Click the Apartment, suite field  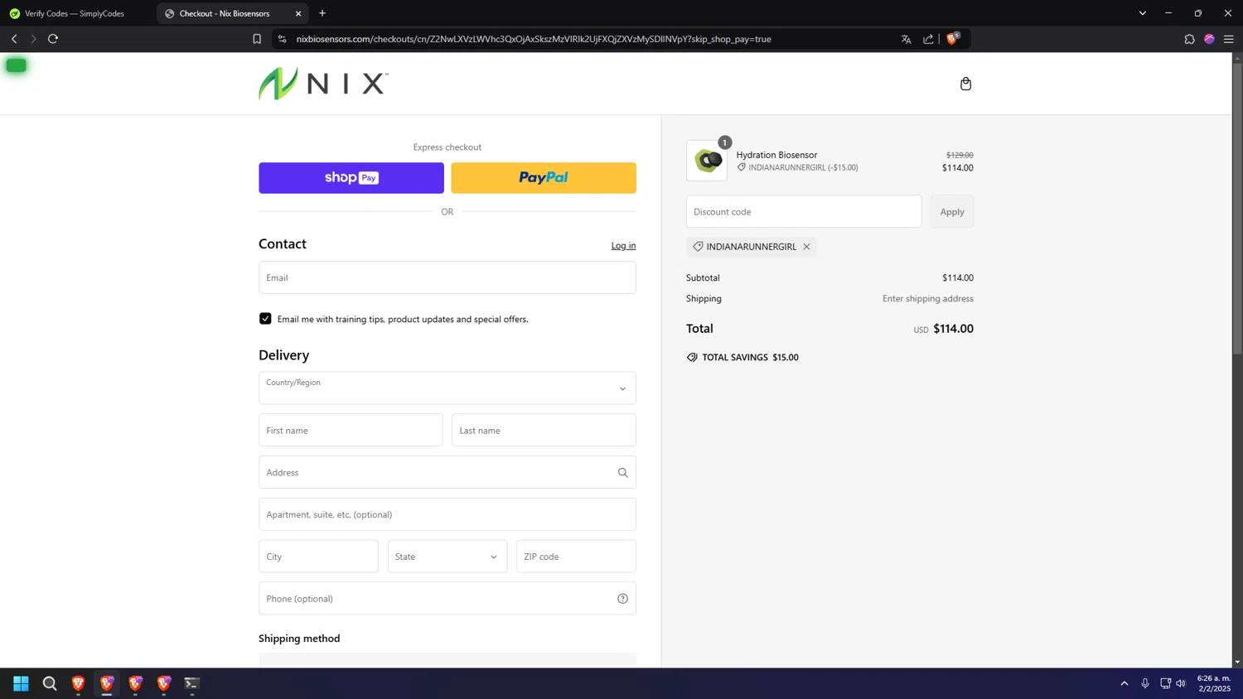point(447,514)
